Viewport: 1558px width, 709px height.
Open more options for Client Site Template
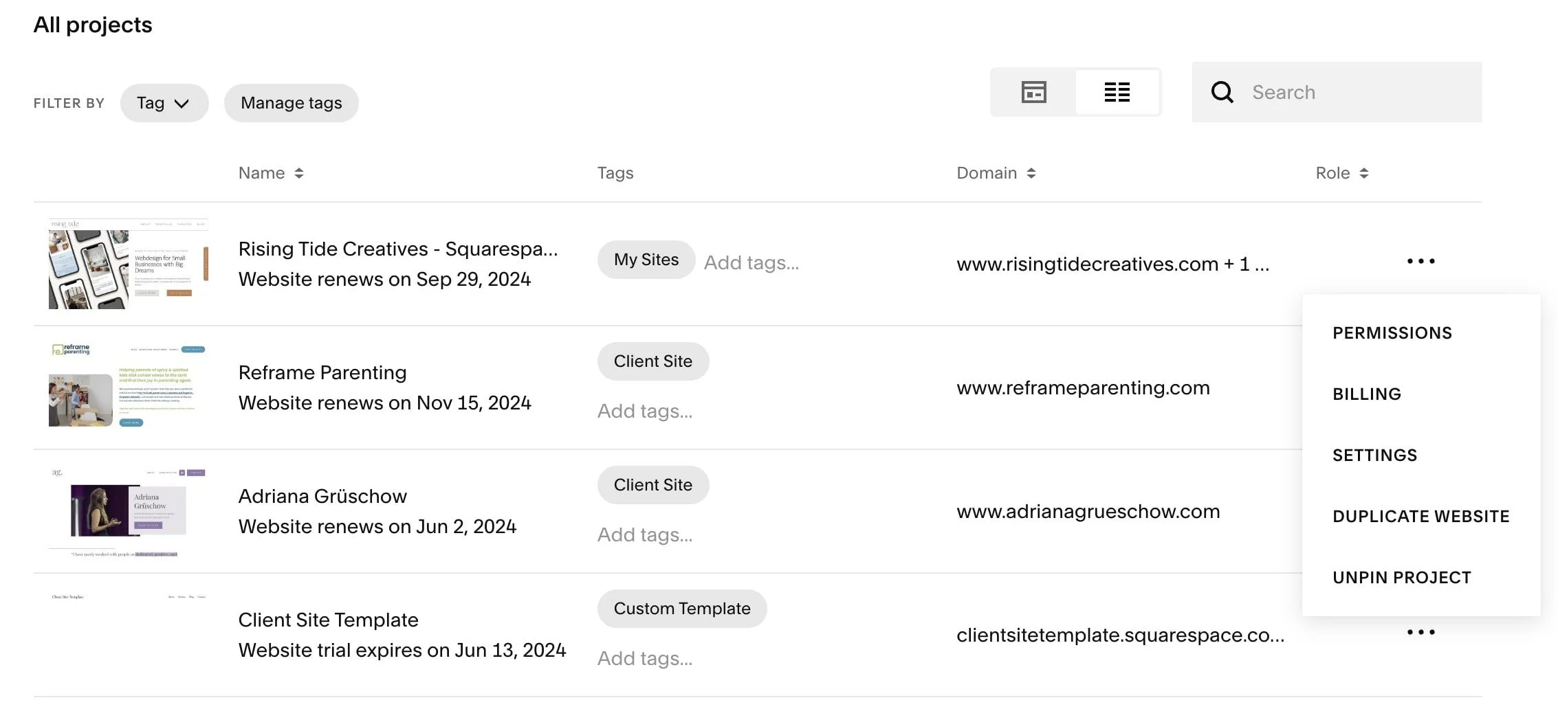[x=1420, y=632]
